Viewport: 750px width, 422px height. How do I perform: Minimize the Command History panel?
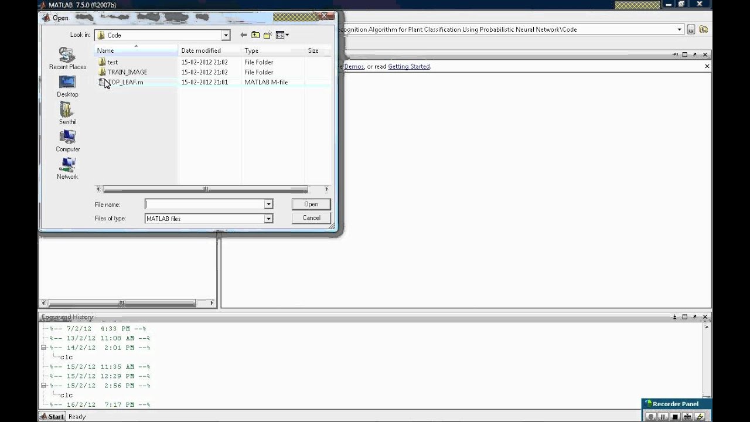point(675,317)
